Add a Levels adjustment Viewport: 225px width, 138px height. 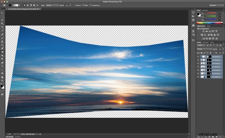tap(207, 31)
